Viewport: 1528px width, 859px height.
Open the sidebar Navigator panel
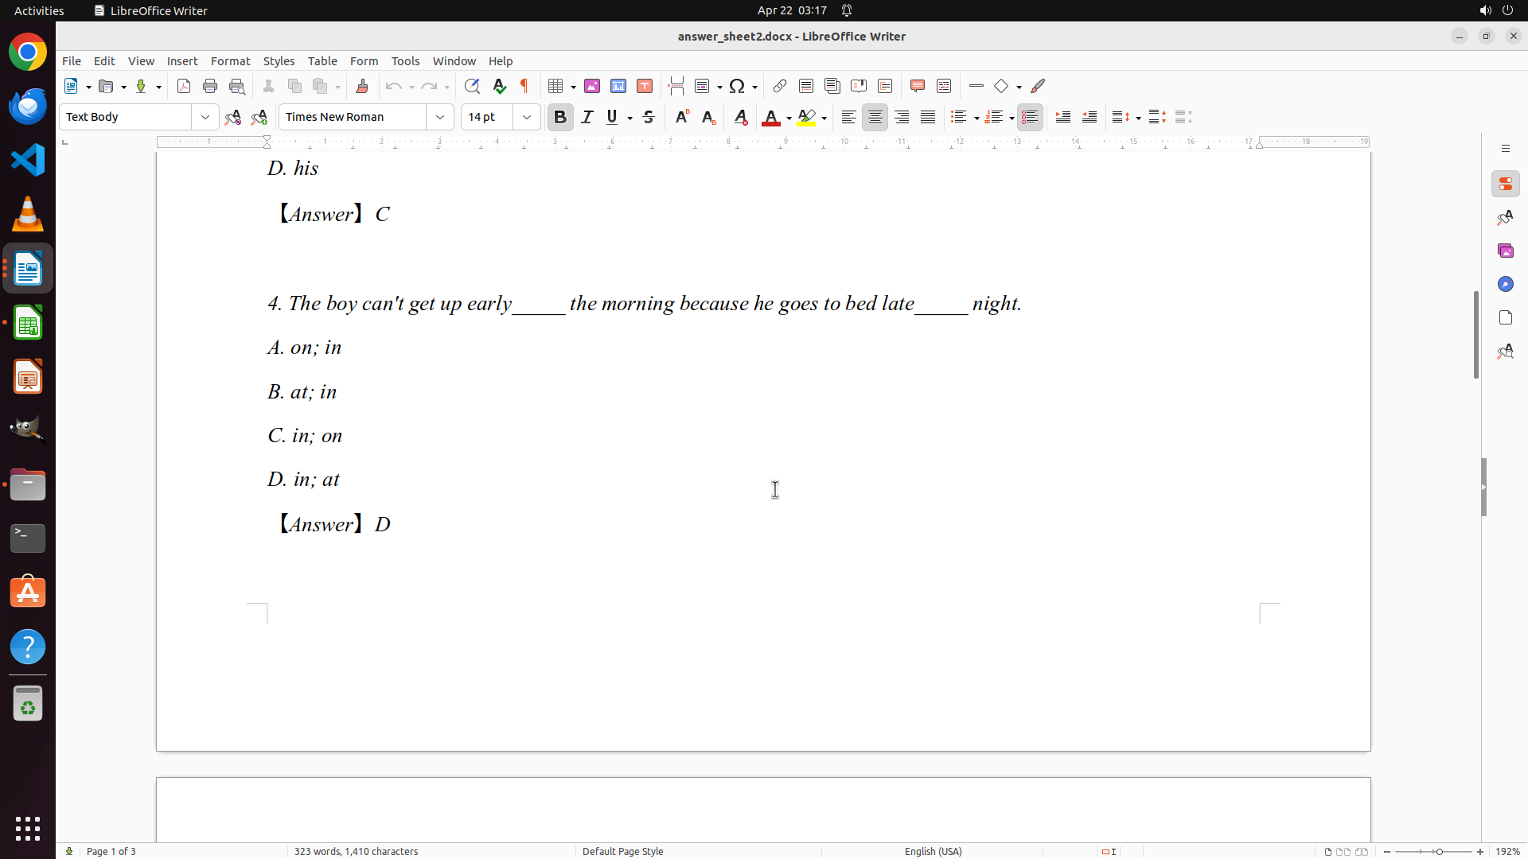[x=1505, y=284]
